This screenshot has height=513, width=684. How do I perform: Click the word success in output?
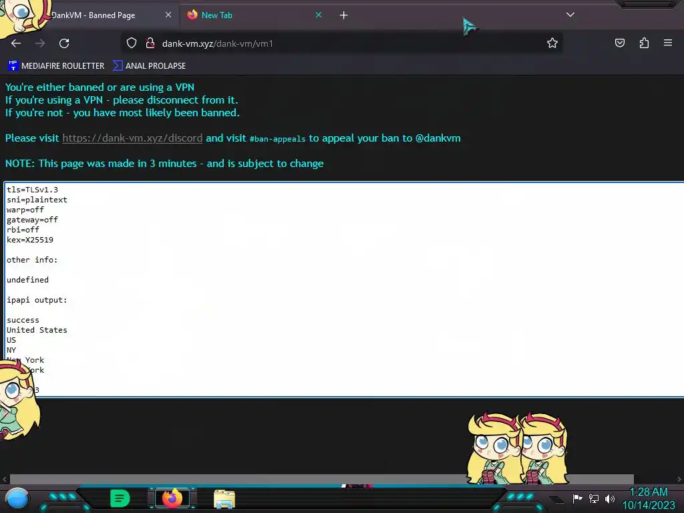(x=23, y=320)
